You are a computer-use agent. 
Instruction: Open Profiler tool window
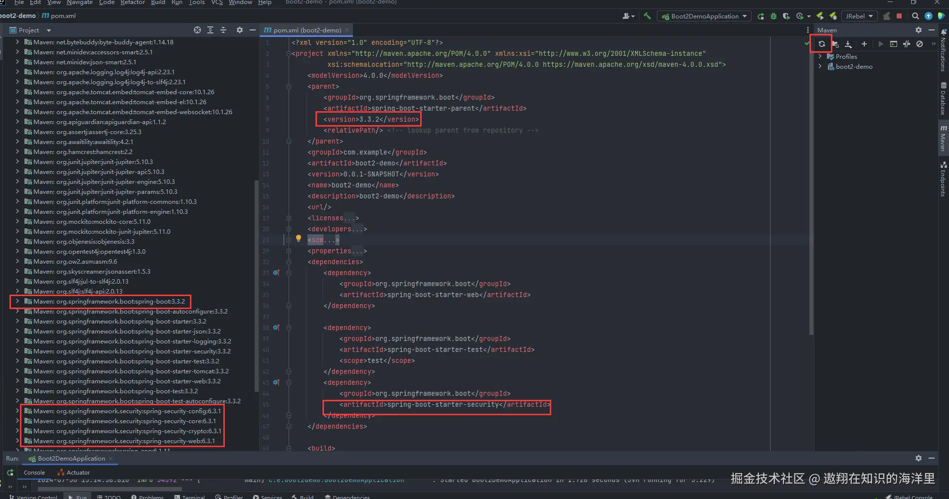click(x=229, y=497)
